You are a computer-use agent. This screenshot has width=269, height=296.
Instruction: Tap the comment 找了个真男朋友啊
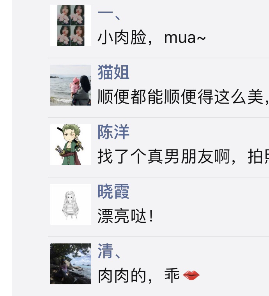click(183, 156)
